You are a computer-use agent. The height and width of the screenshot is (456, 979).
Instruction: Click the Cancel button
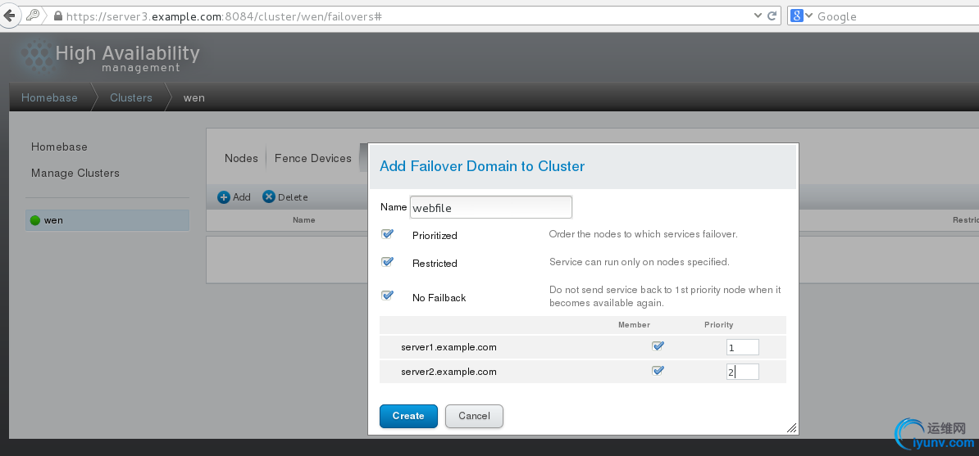click(474, 416)
